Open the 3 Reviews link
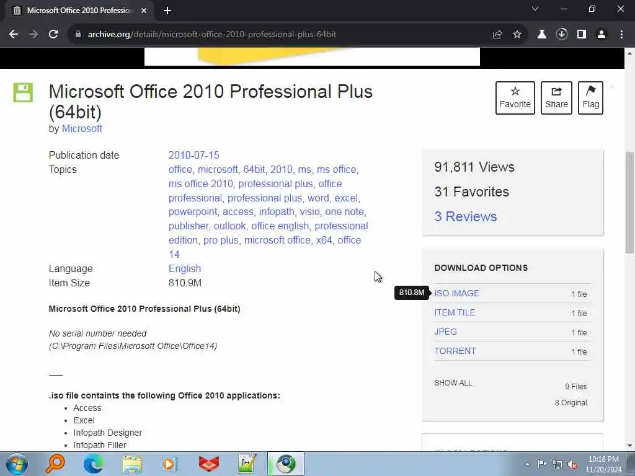 pyautogui.click(x=465, y=216)
